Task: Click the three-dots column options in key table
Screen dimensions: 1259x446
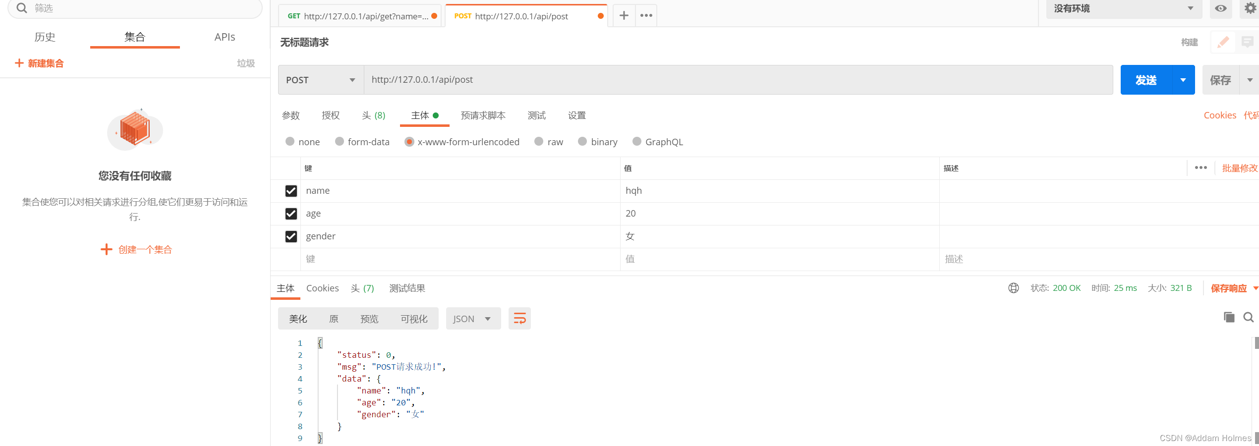Action: [x=1201, y=167]
